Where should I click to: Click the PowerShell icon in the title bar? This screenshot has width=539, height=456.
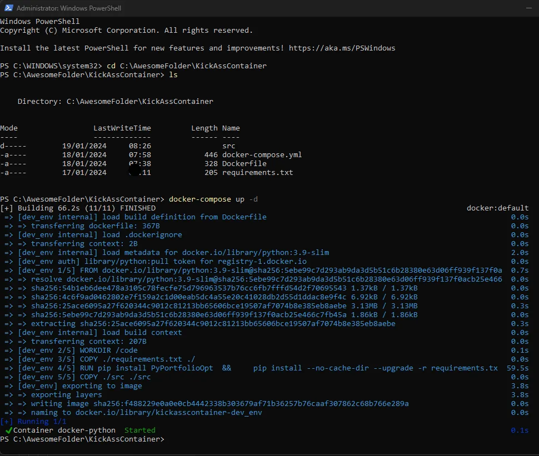[8, 8]
